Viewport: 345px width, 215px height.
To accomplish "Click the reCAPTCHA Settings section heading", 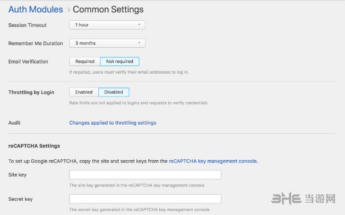I will click(x=34, y=145).
